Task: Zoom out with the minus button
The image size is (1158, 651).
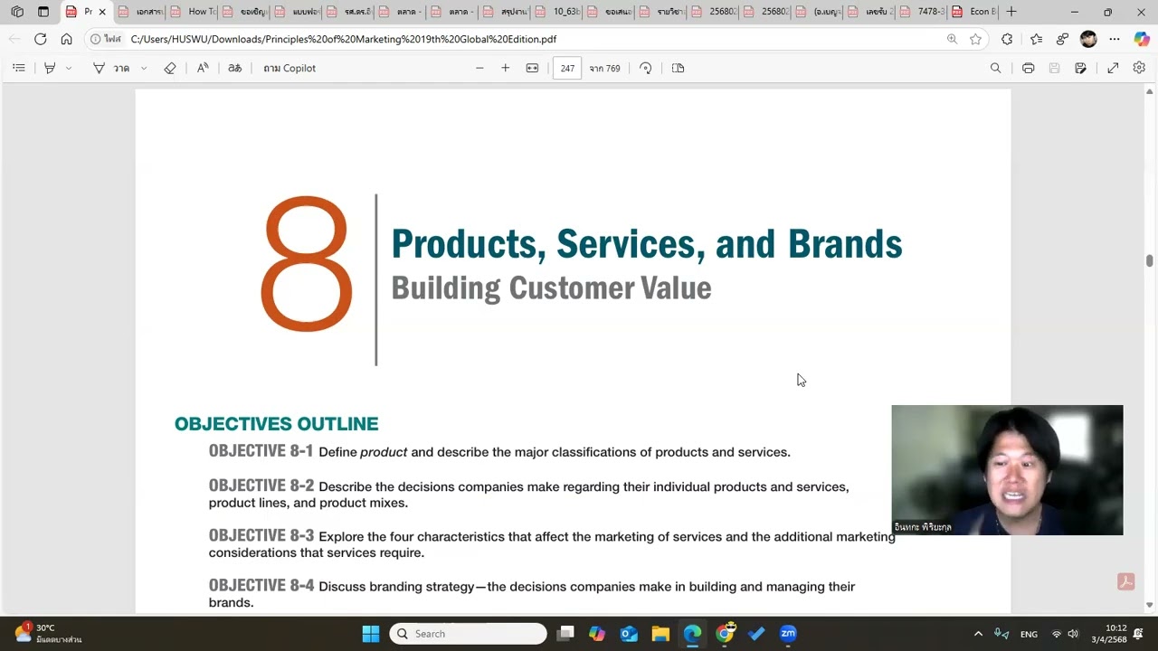Action: coord(479,68)
